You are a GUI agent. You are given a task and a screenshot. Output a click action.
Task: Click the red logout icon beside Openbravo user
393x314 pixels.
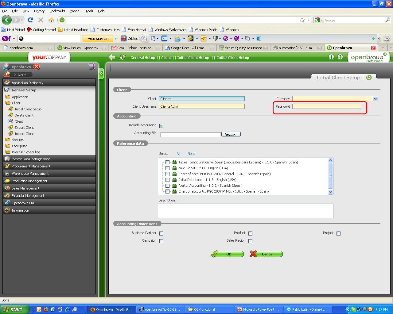36,67
